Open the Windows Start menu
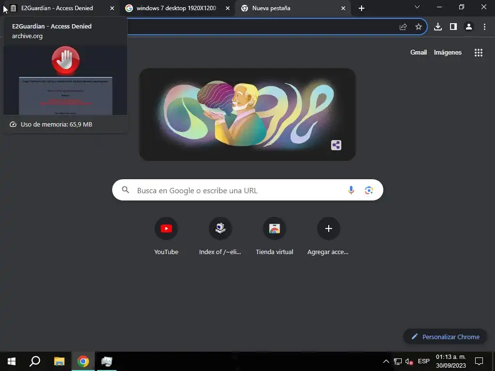The width and height of the screenshot is (495, 371). click(x=12, y=361)
